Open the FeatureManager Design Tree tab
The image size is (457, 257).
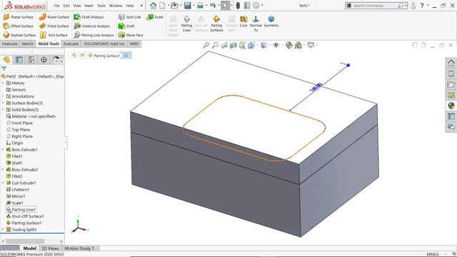click(x=6, y=60)
